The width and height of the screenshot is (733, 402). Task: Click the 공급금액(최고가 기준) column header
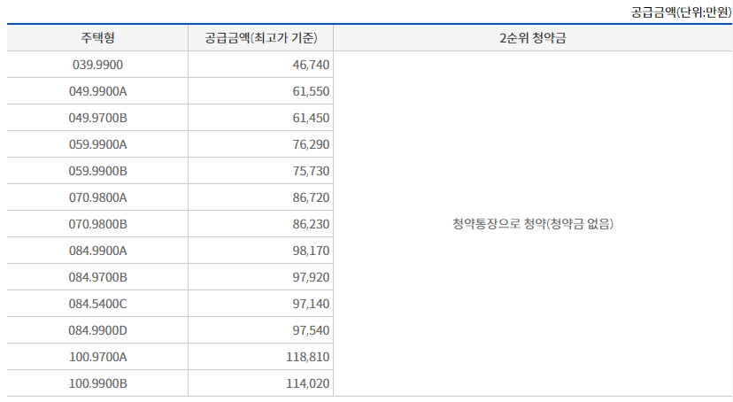(x=261, y=38)
